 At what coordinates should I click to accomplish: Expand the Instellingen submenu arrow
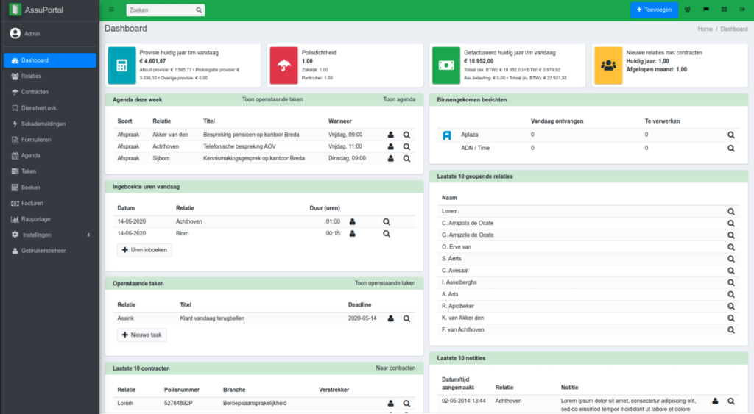click(x=88, y=235)
